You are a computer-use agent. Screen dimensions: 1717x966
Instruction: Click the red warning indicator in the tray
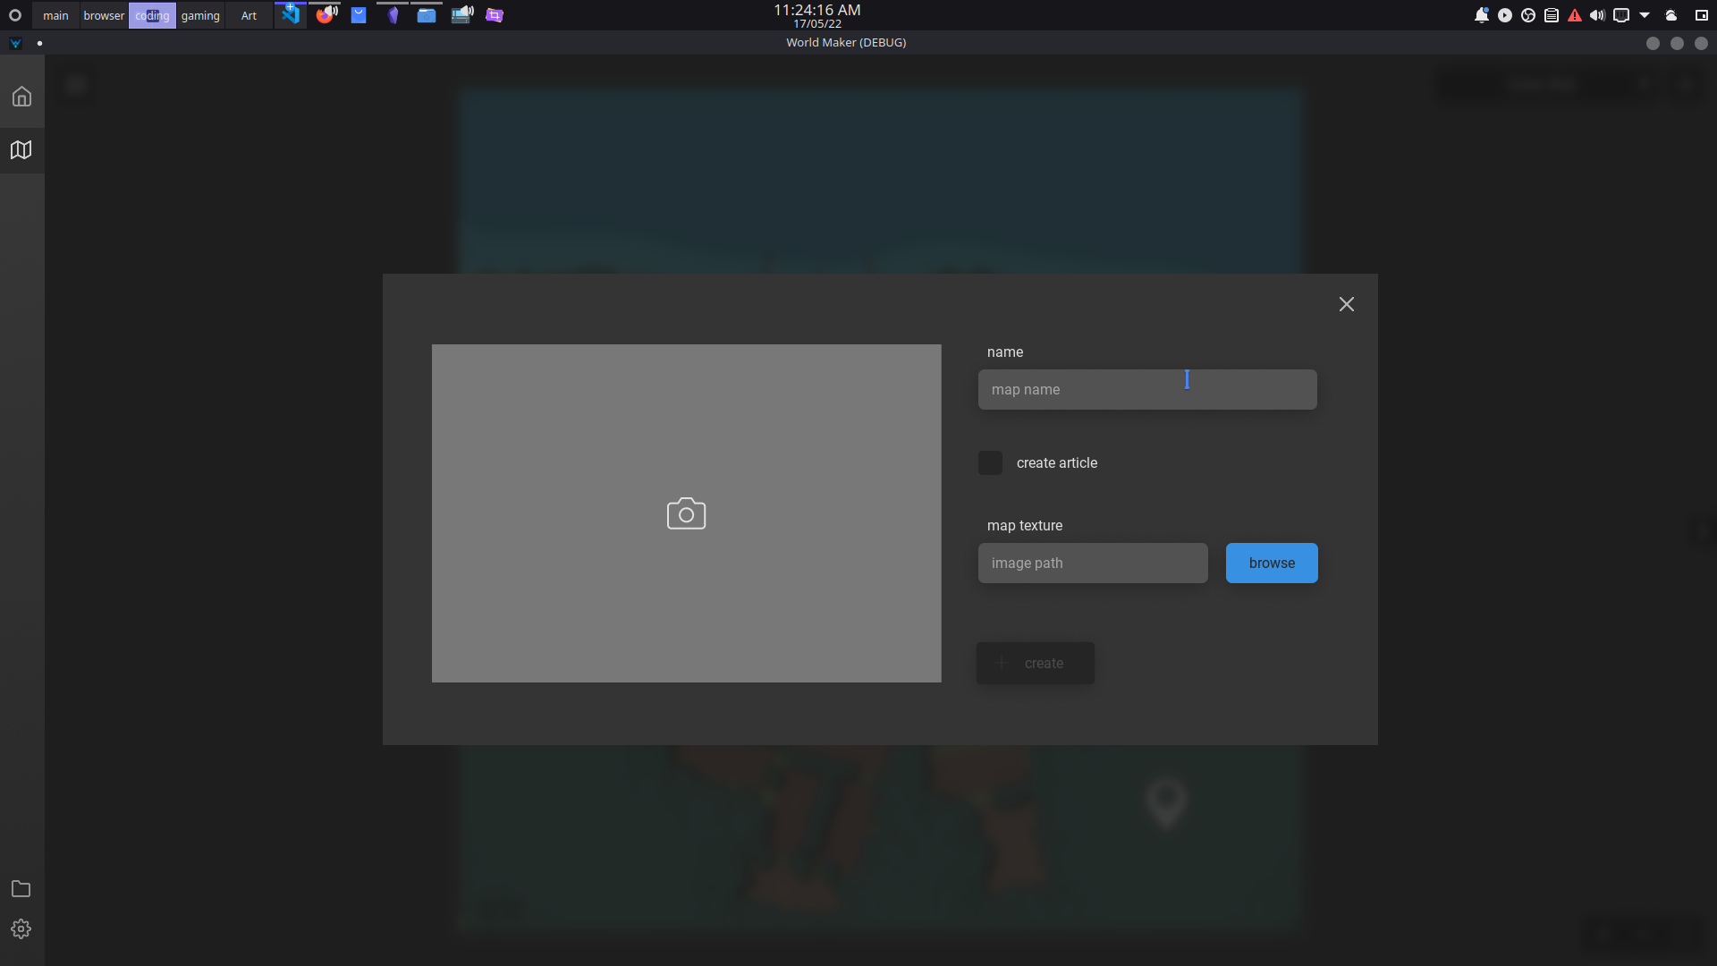click(1574, 15)
